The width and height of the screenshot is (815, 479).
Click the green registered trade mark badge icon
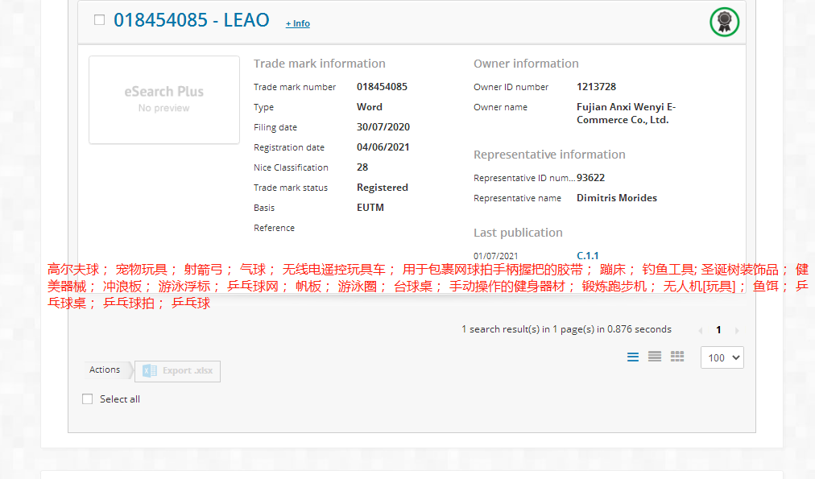click(x=724, y=22)
